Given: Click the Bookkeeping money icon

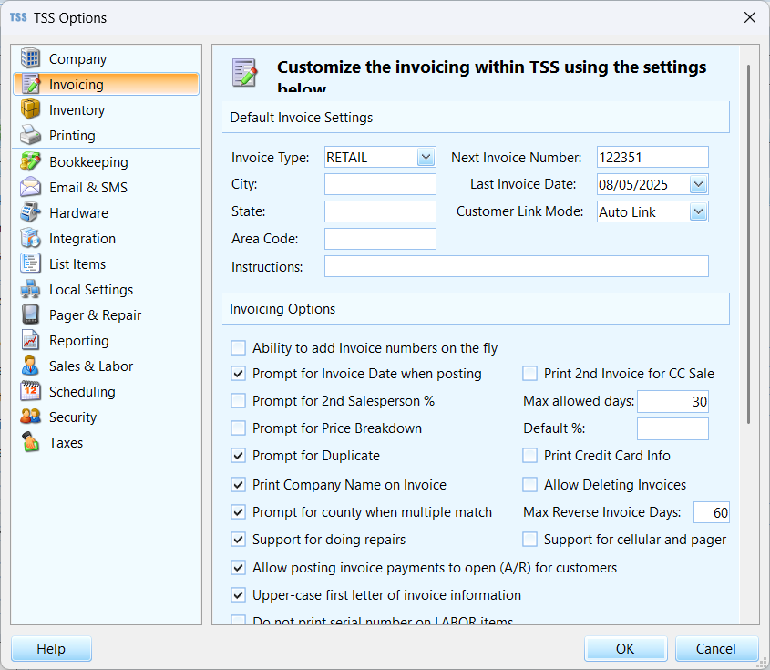Looking at the screenshot, I should [30, 161].
